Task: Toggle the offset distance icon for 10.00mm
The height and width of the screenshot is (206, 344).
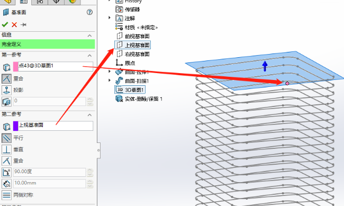Action: coord(6,184)
